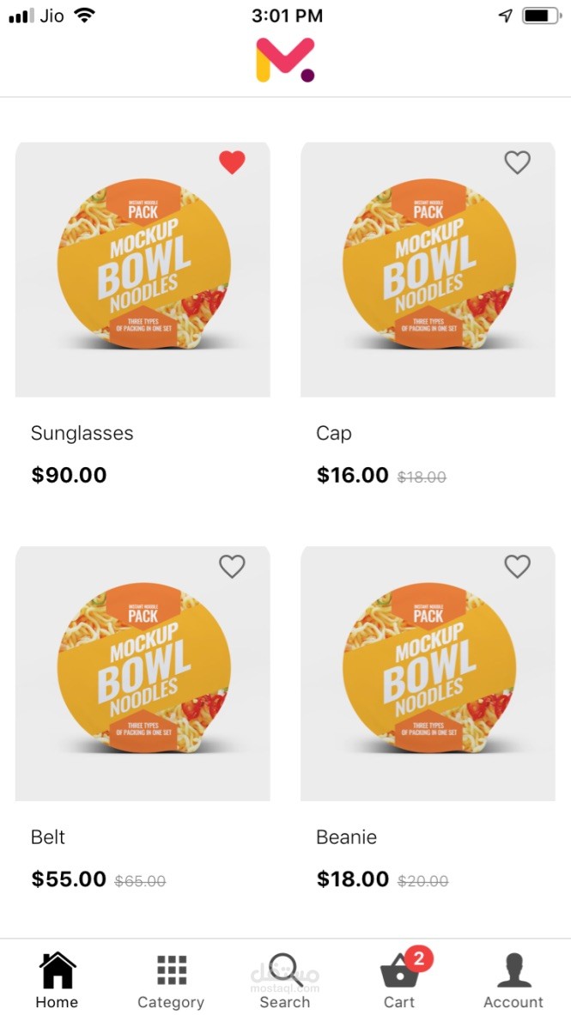Image resolution: width=571 pixels, height=1015 pixels.
Task: Tap the Search magnifier icon
Action: click(284, 970)
